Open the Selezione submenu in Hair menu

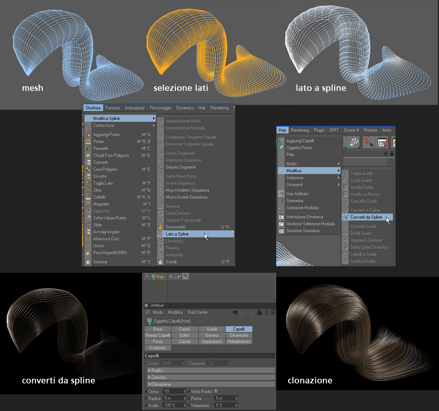coord(309,178)
